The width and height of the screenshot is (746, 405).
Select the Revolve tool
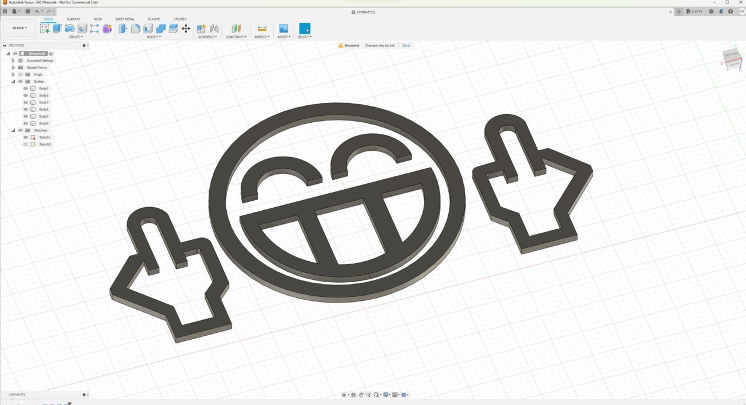(70, 29)
